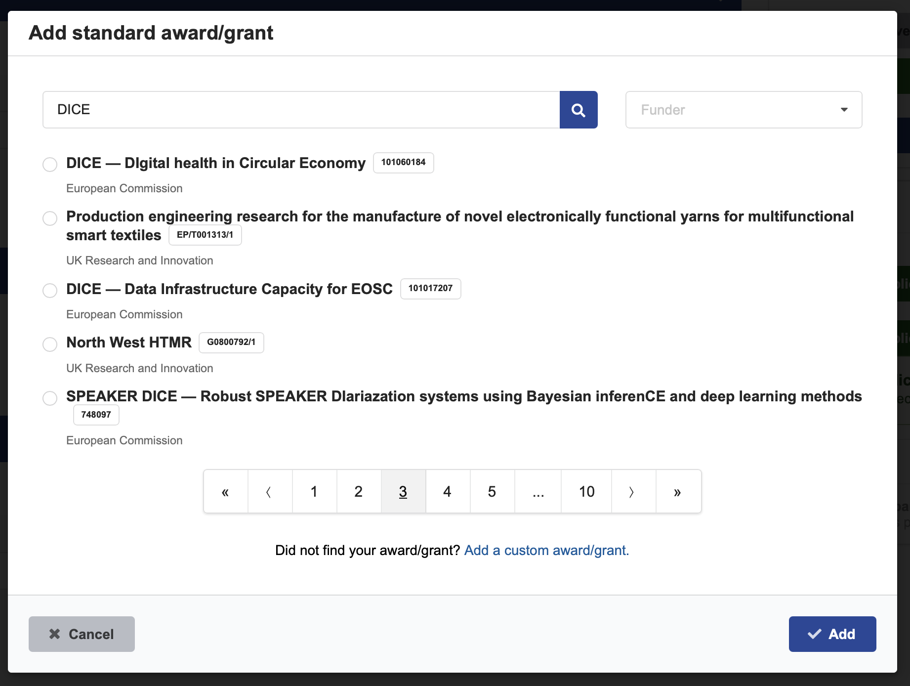Click the Add button

pyautogui.click(x=832, y=634)
